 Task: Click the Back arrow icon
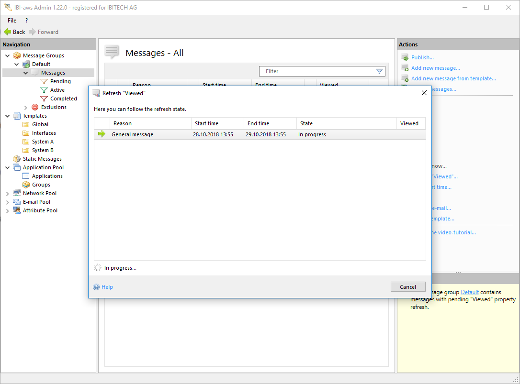click(7, 32)
